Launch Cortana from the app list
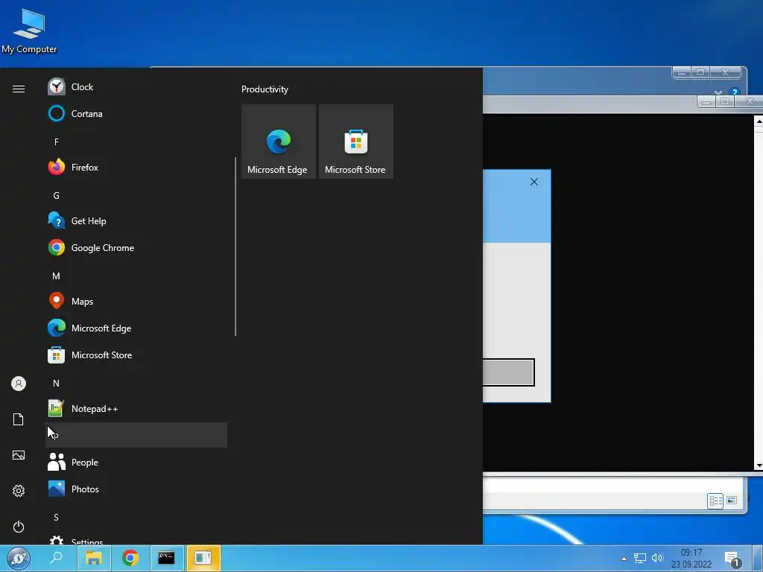This screenshot has width=763, height=572. pos(136,114)
